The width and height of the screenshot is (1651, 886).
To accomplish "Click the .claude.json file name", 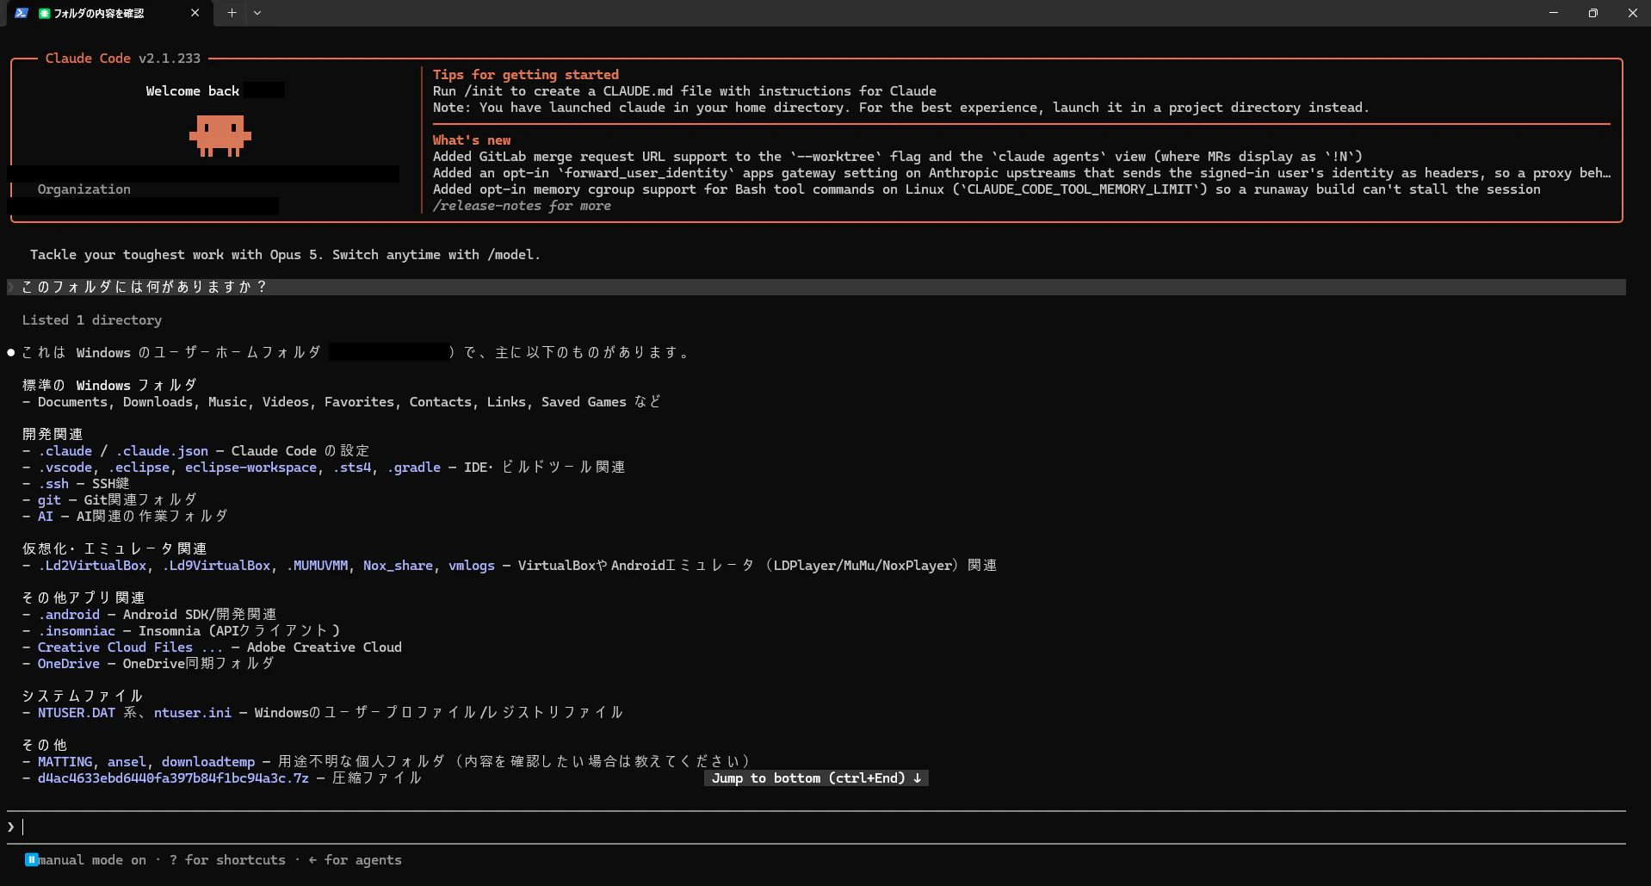I will click(x=162, y=451).
